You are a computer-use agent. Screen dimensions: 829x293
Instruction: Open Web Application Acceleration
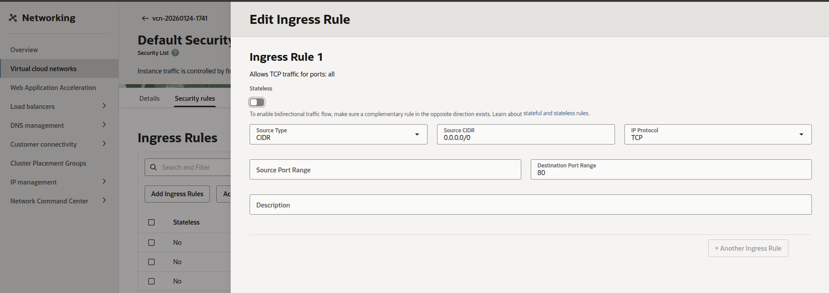point(53,88)
